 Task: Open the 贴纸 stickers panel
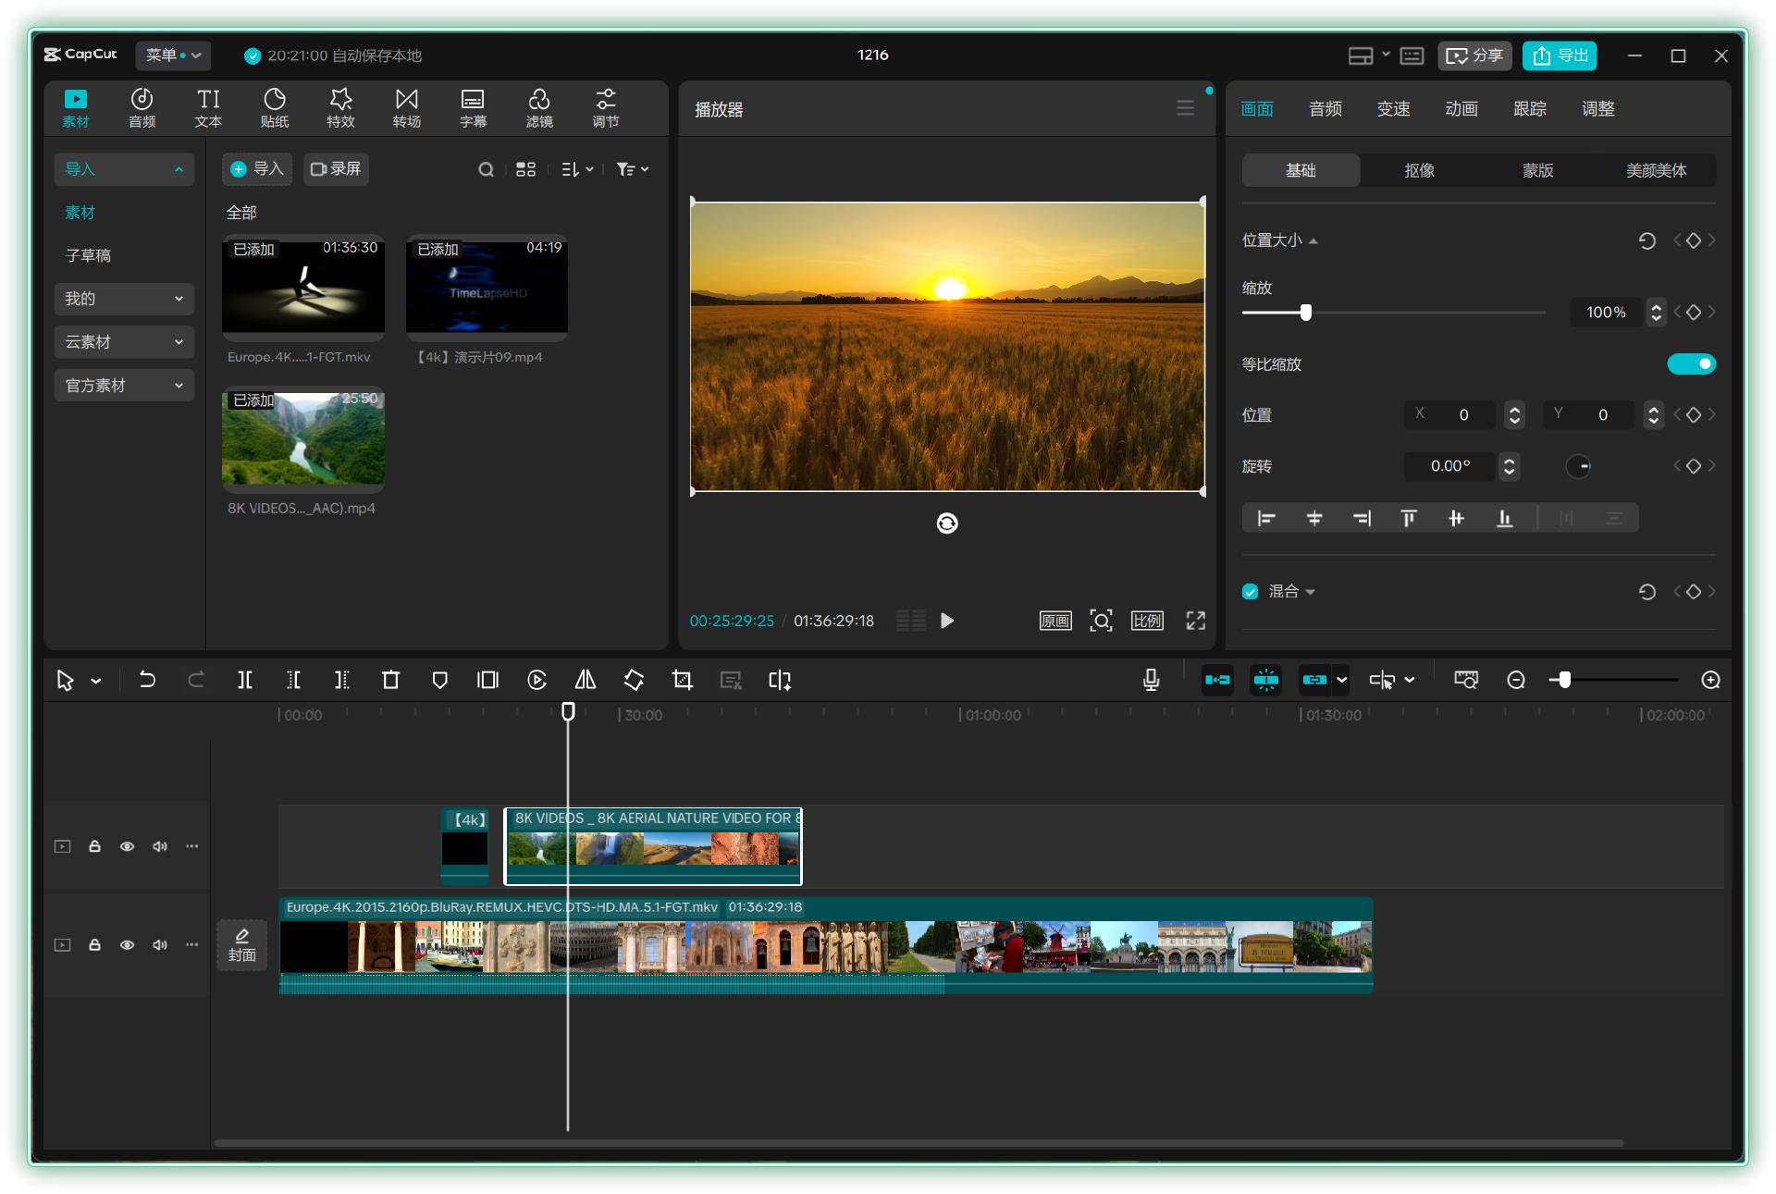click(274, 107)
